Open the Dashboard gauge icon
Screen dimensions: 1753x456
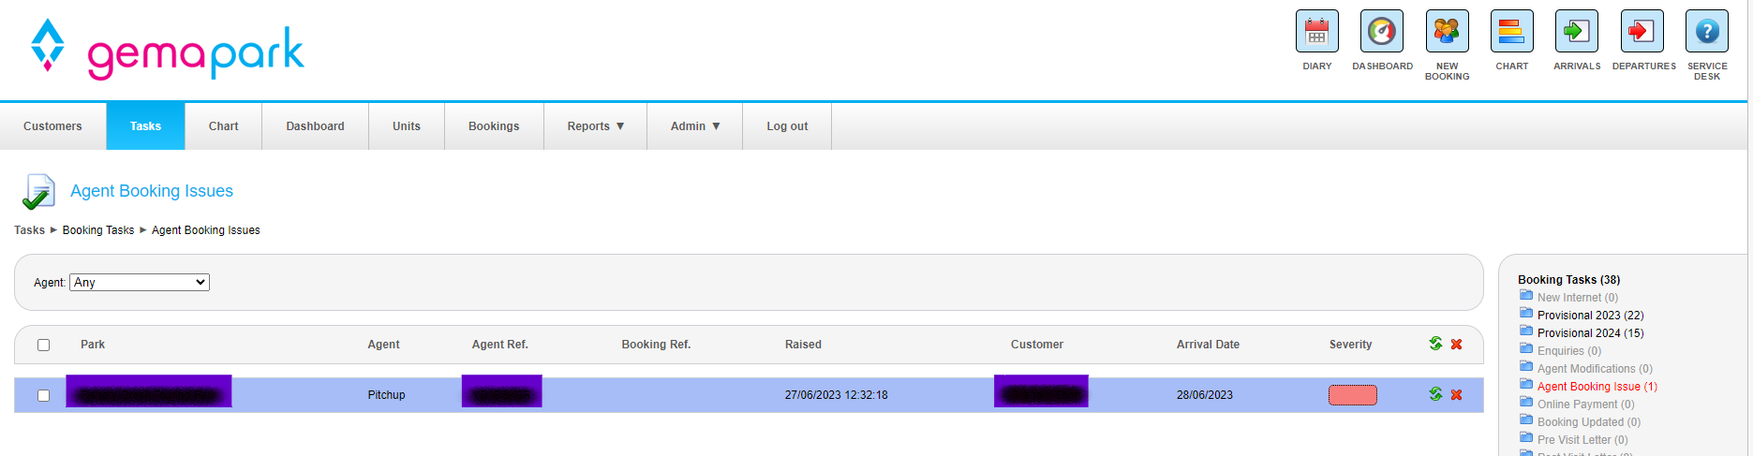(x=1381, y=32)
